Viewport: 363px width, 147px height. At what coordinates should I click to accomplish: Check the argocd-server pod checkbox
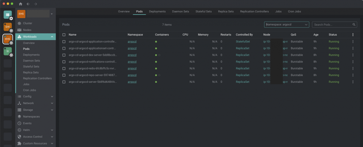pyautogui.click(x=64, y=82)
